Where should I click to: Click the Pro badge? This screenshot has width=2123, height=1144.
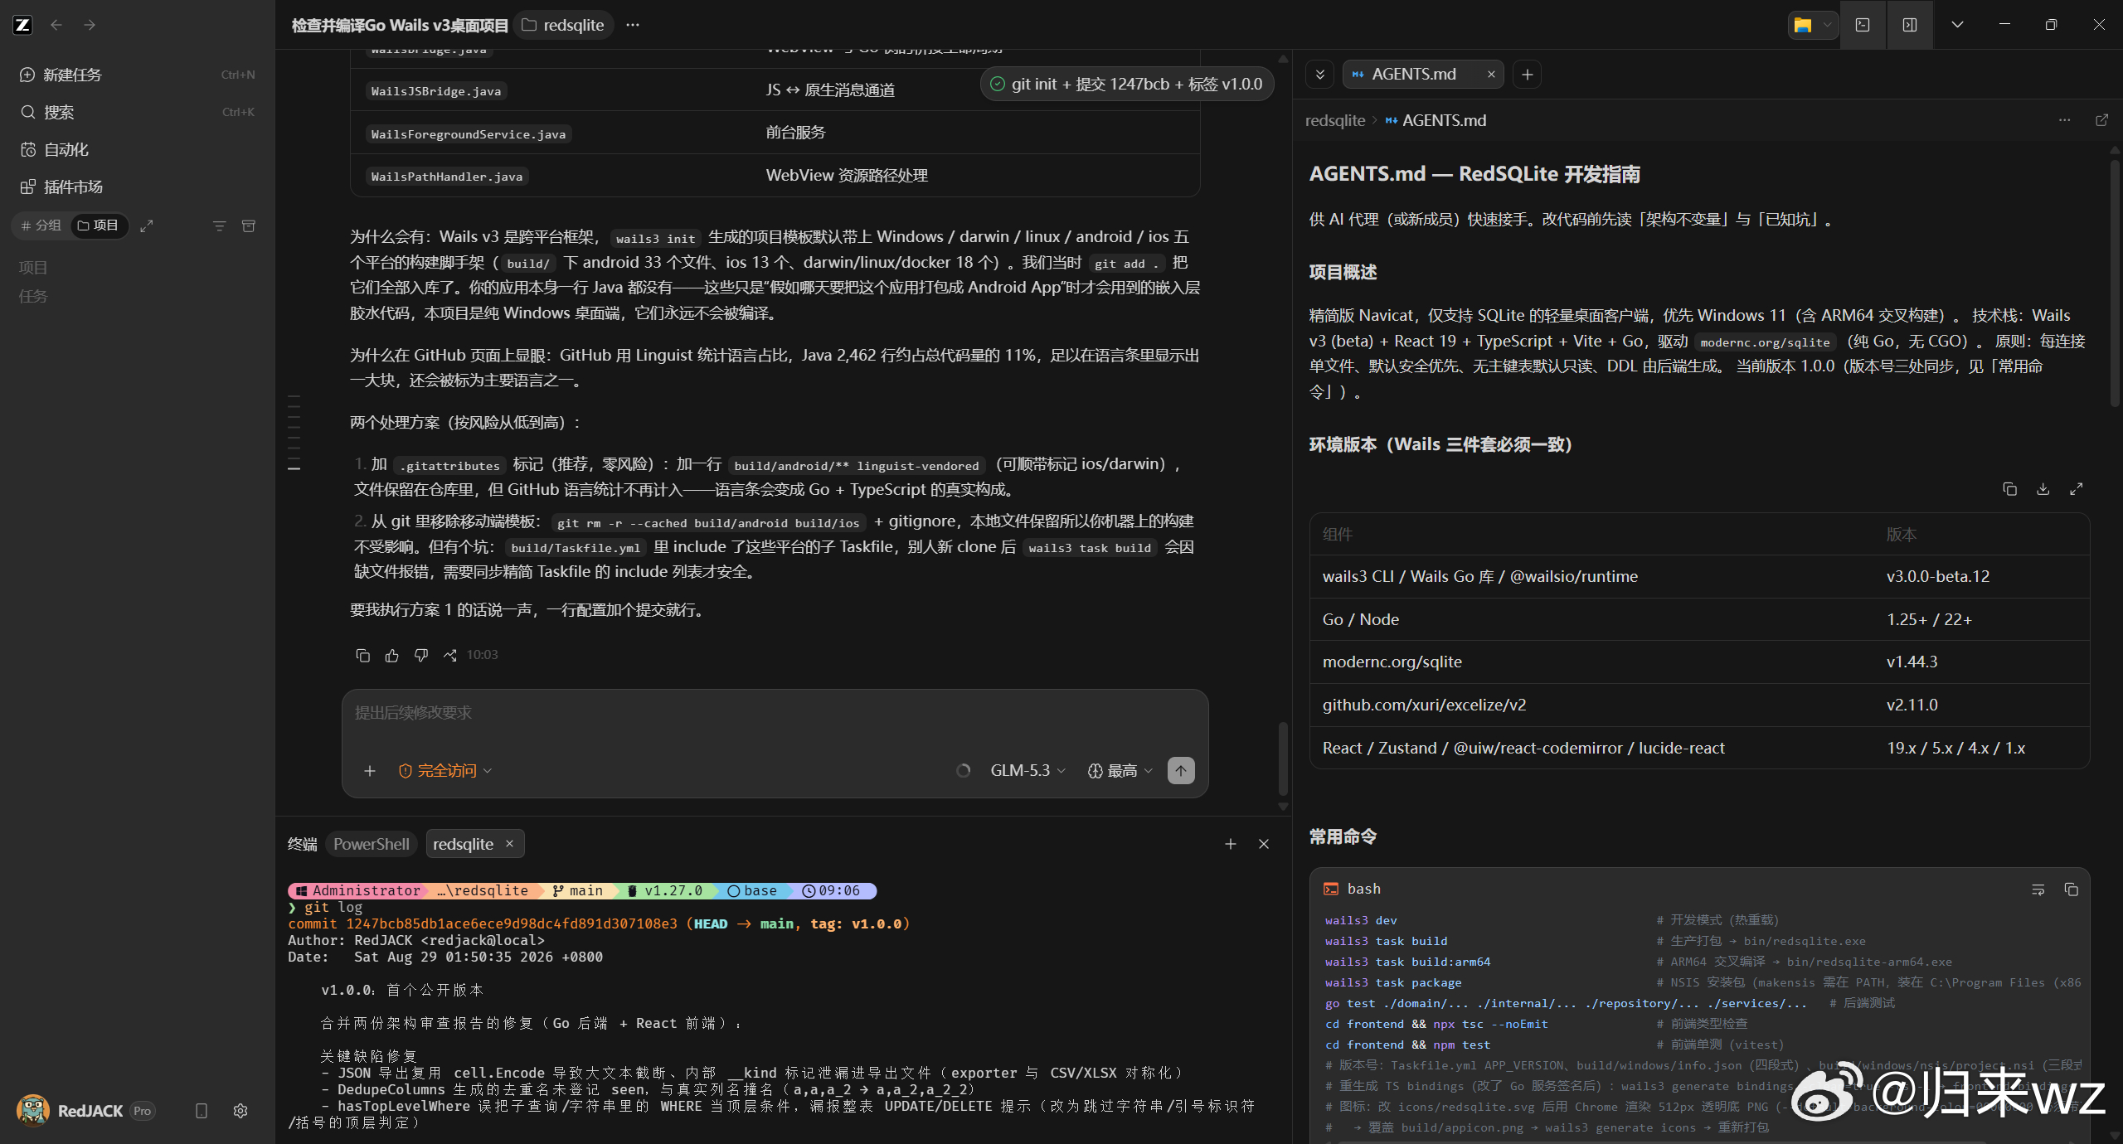pos(143,1111)
